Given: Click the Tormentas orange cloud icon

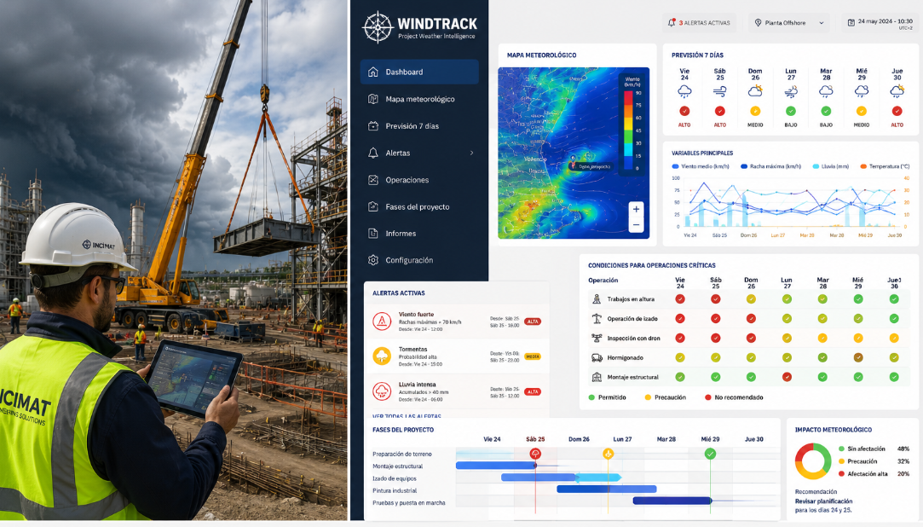Looking at the screenshot, I should click(x=382, y=356).
